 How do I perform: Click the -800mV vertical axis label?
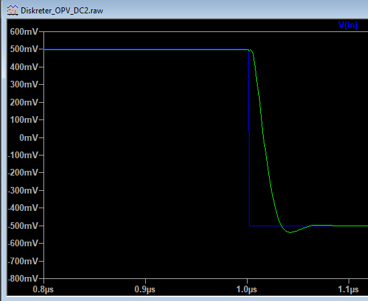(23, 278)
